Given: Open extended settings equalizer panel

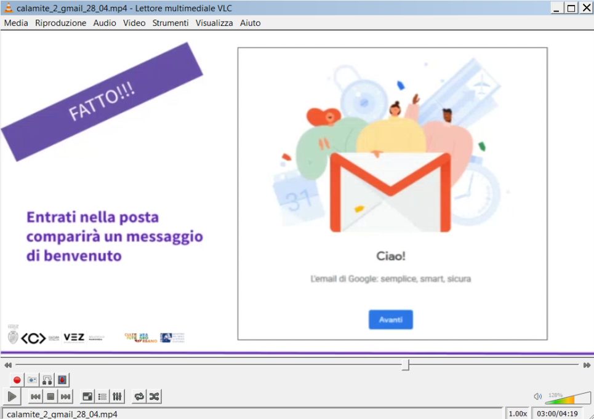Looking at the screenshot, I should pos(117,397).
